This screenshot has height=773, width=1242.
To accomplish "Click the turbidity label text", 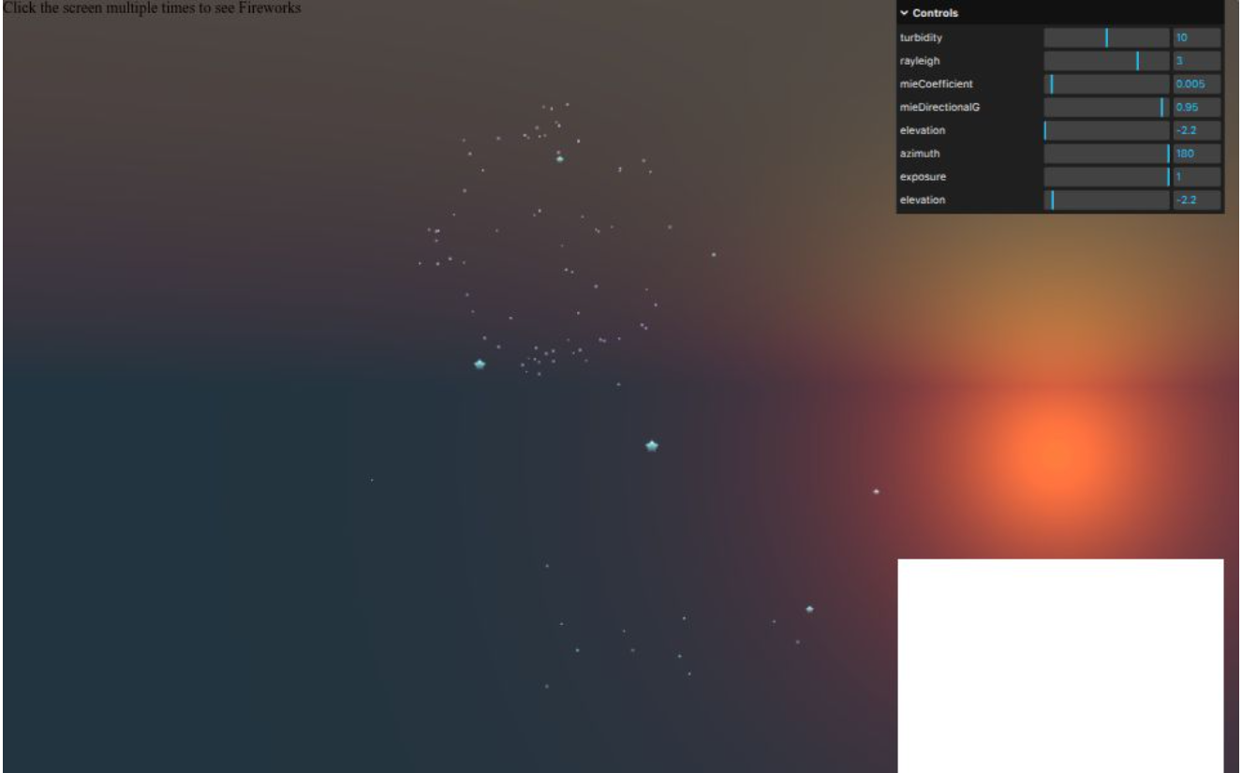I will click(x=921, y=37).
